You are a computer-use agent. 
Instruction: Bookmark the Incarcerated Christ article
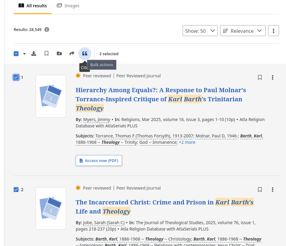[260, 190]
